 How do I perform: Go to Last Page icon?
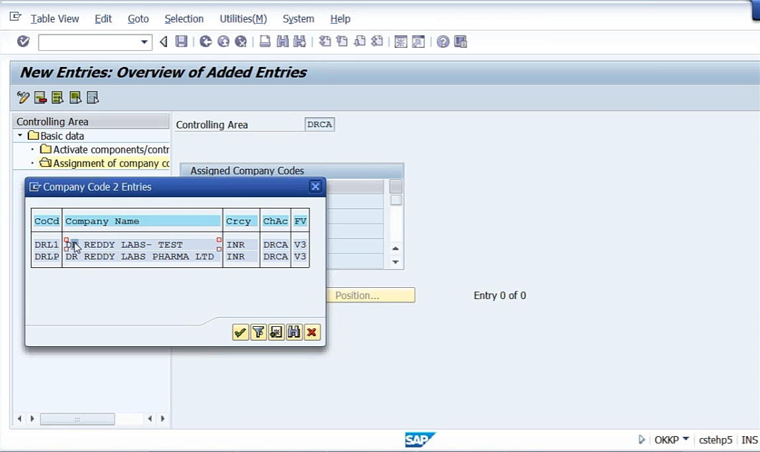(x=377, y=42)
